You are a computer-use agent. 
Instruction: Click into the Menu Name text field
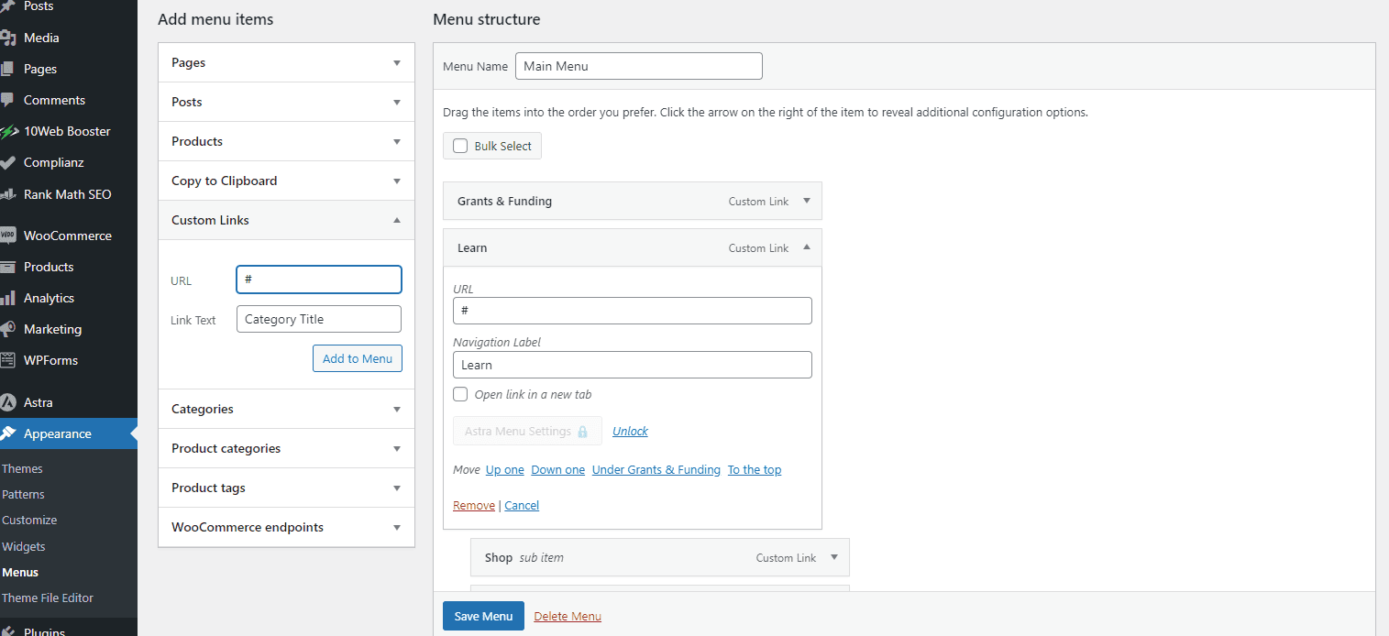638,66
